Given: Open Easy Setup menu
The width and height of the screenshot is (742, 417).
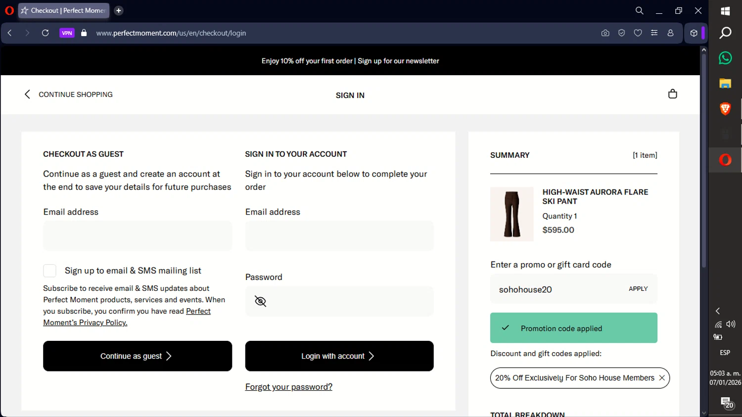Looking at the screenshot, I should pyautogui.click(x=654, y=33).
